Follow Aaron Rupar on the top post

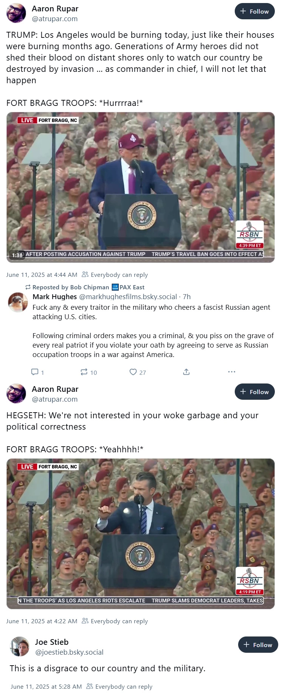254,11
